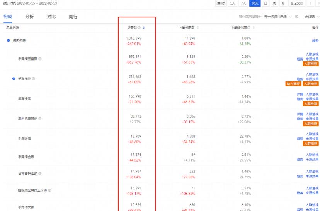This screenshot has width=320, height=211.
Task: Select 月 period button
Action: click(x=283, y=3)
